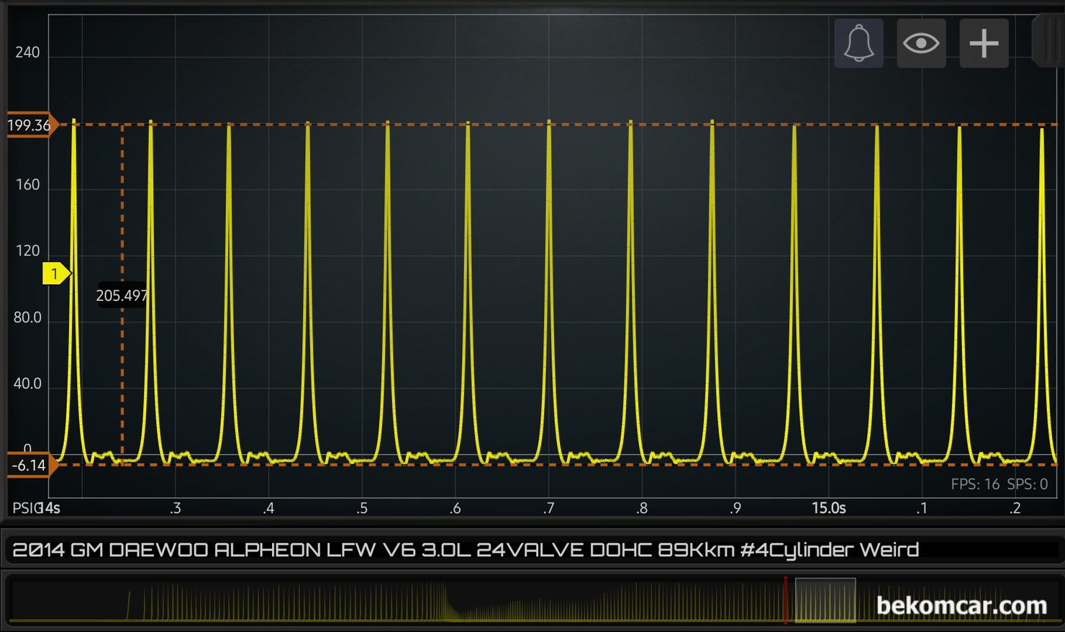
Task: Click the upper cursor tag 199.36
Action: 30,125
